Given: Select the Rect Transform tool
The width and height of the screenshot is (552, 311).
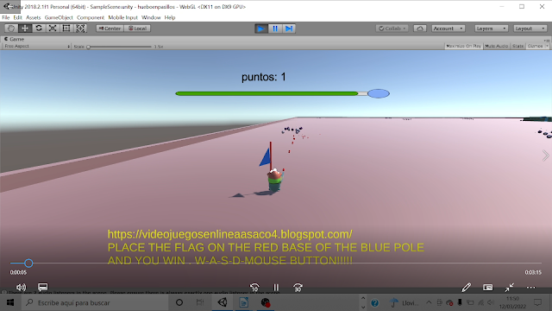Looking at the screenshot, I should [x=66, y=29].
